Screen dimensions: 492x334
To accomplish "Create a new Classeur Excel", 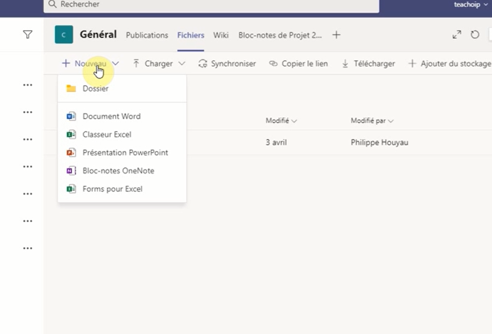I will point(122,134).
